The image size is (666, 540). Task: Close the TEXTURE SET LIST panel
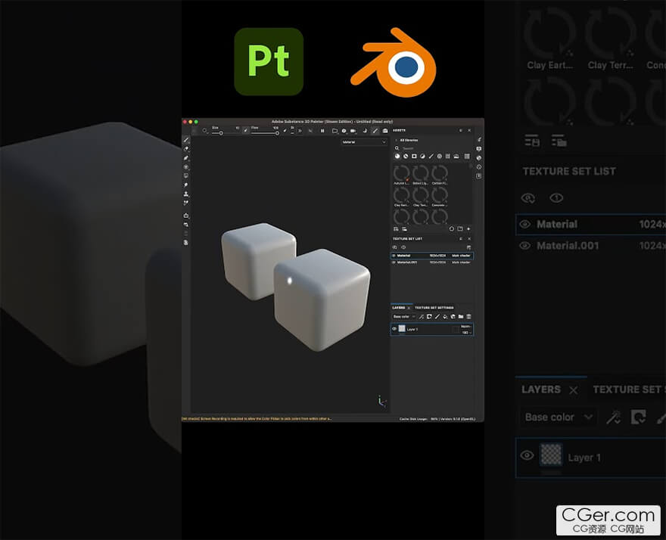tap(469, 238)
